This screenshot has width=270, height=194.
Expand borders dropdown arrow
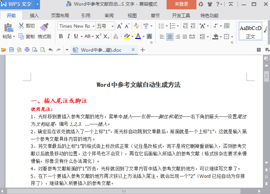232,37
